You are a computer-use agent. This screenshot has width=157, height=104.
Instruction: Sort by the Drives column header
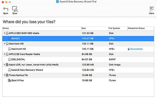(42, 28)
